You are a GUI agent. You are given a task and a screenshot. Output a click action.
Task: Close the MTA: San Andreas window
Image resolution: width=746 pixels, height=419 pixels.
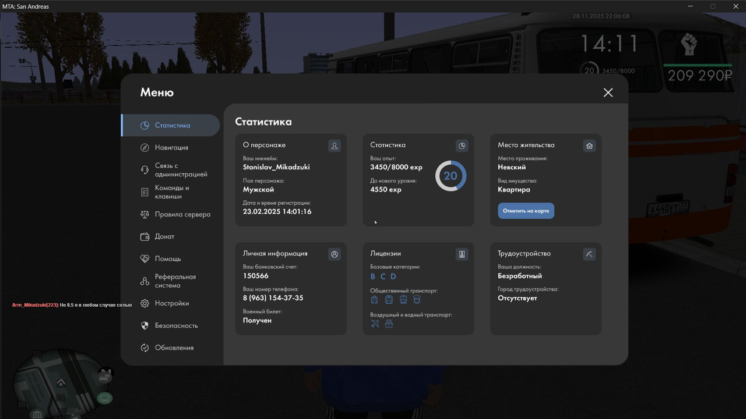pos(735,6)
